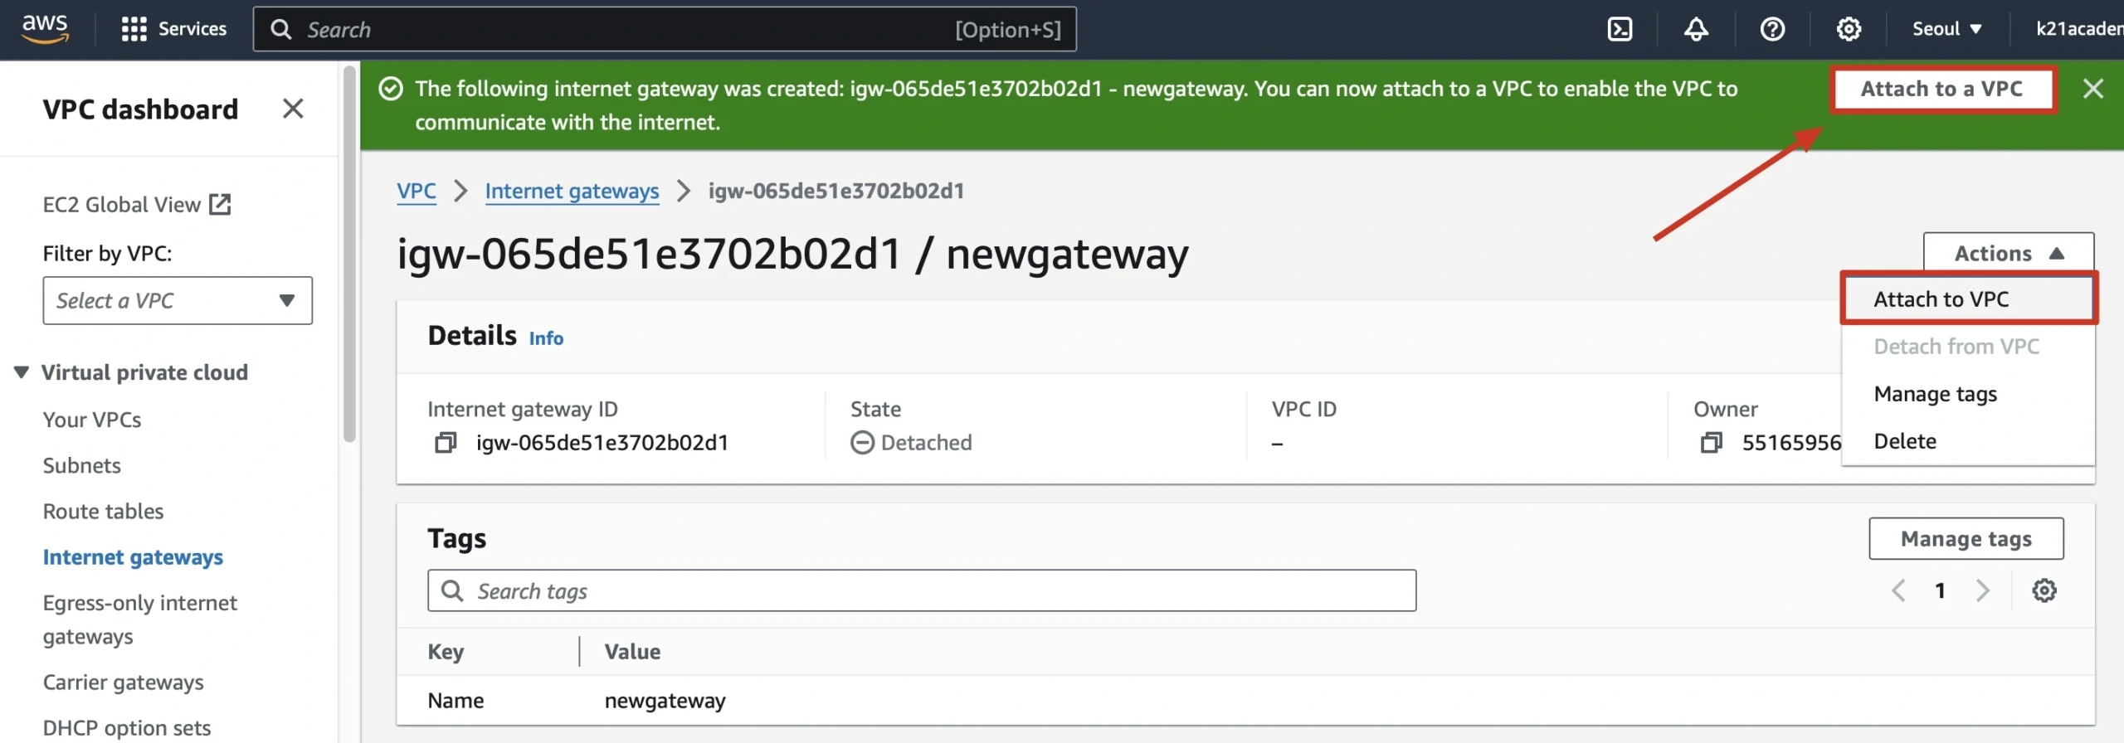Open the Internet gateways breadcrumb link
Screen dimensions: 2124x743
pyautogui.click(x=572, y=192)
